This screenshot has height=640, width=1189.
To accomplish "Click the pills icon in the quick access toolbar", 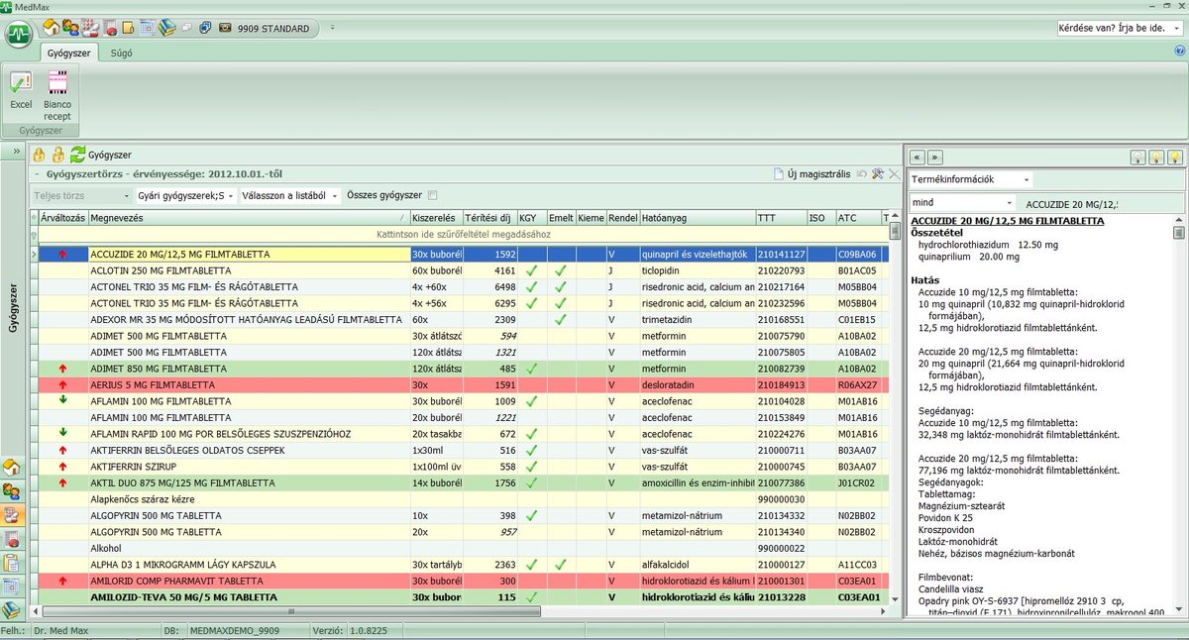I will pyautogui.click(x=89, y=28).
